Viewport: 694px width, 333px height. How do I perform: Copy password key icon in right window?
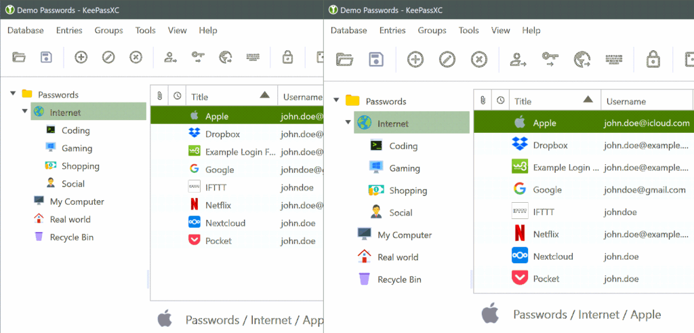point(550,59)
